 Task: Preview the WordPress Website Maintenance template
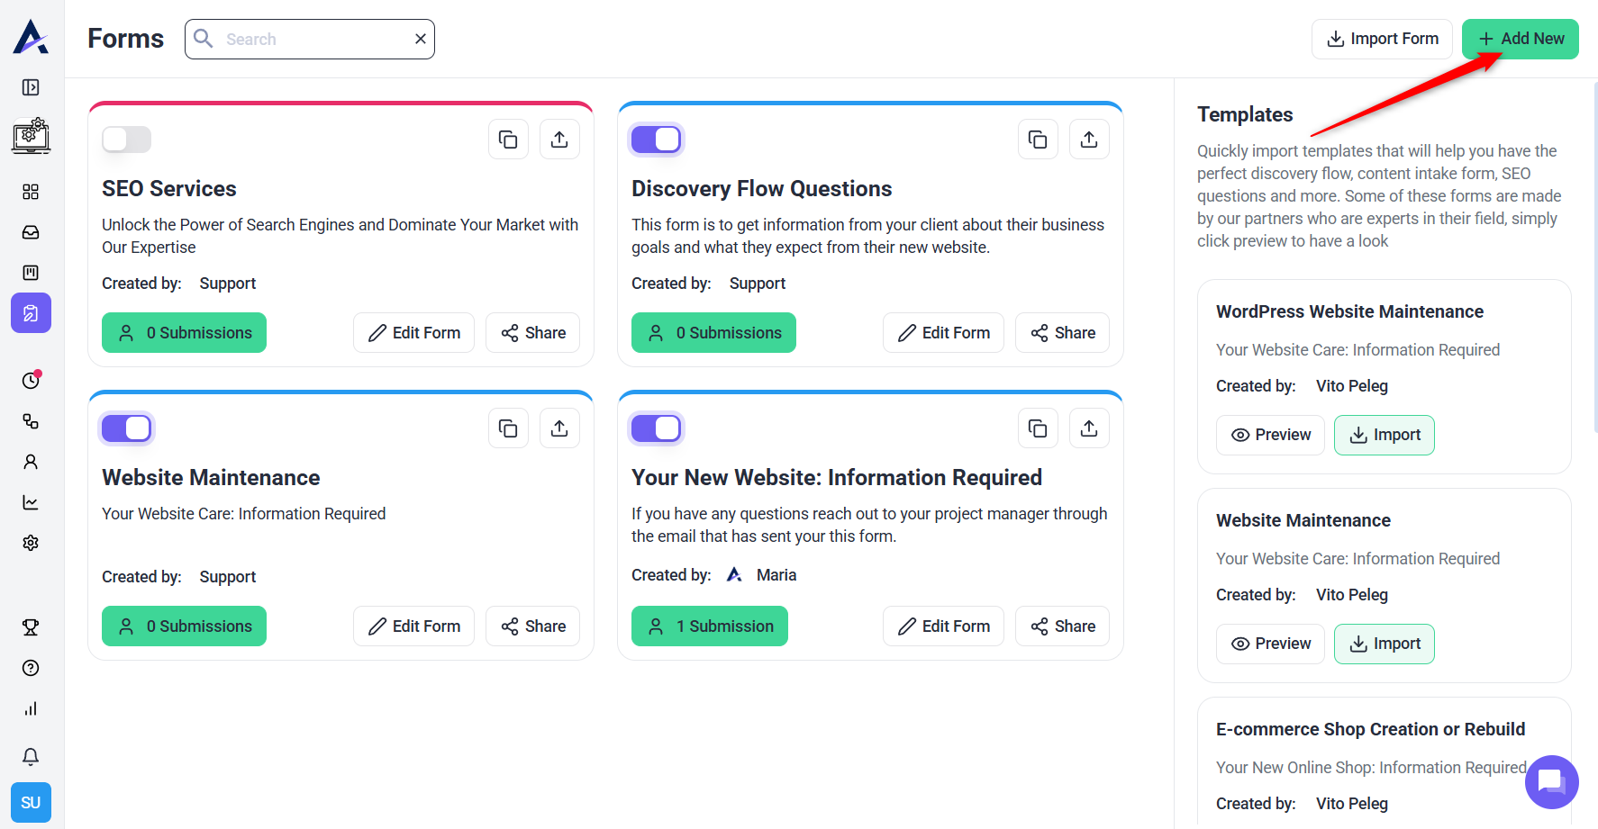(1270, 435)
